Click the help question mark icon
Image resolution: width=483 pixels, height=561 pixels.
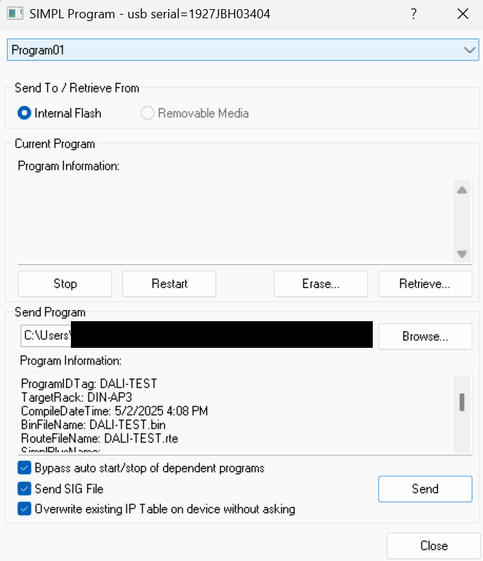tap(413, 14)
